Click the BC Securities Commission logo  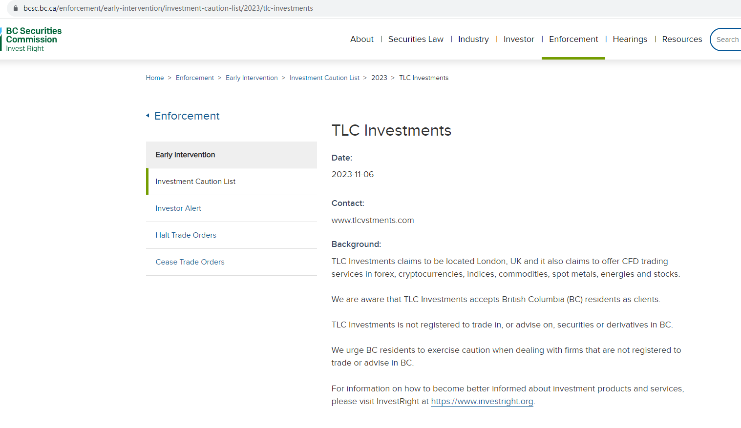[x=32, y=39]
